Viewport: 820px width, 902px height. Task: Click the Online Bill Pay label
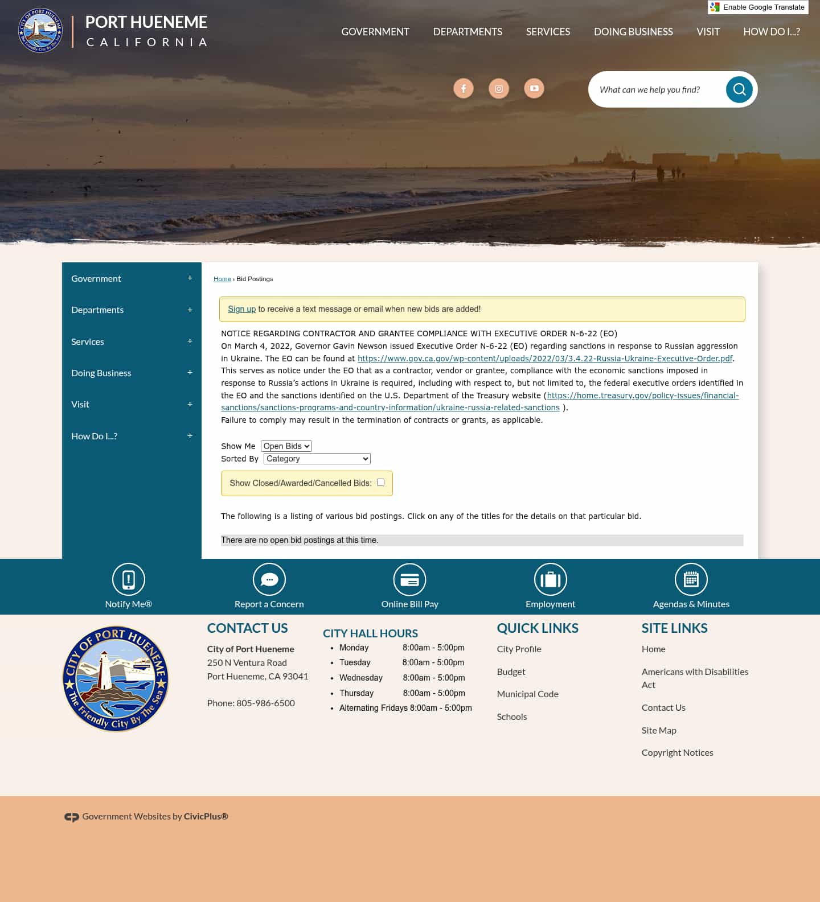point(410,604)
